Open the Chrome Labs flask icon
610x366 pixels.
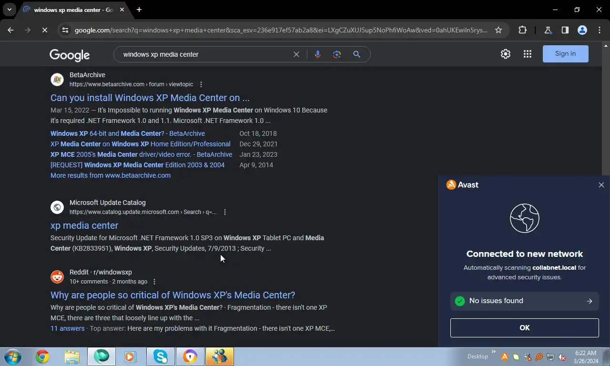548,30
